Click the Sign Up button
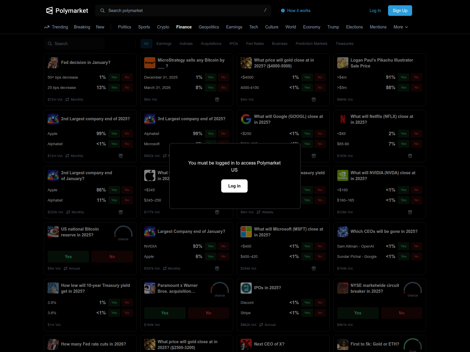 click(x=400, y=11)
